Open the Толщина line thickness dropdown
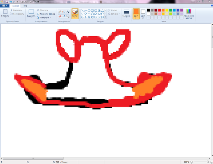Screen dimensions: 213x164 [x=126, y=14]
